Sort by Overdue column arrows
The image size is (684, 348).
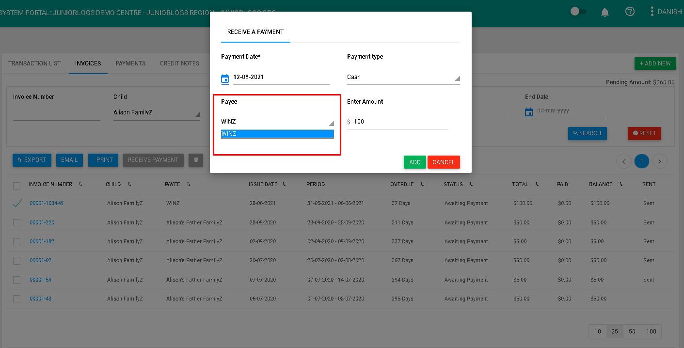coord(422,185)
